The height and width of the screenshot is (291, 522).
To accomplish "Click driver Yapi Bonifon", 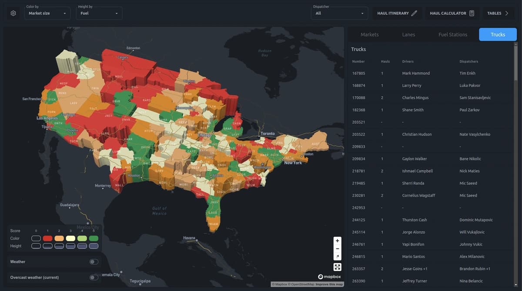I will click(413, 244).
